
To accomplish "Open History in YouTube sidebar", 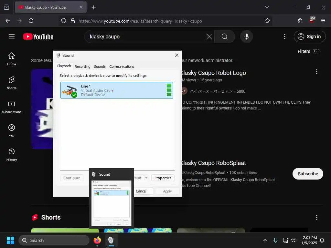I will click(12, 155).
